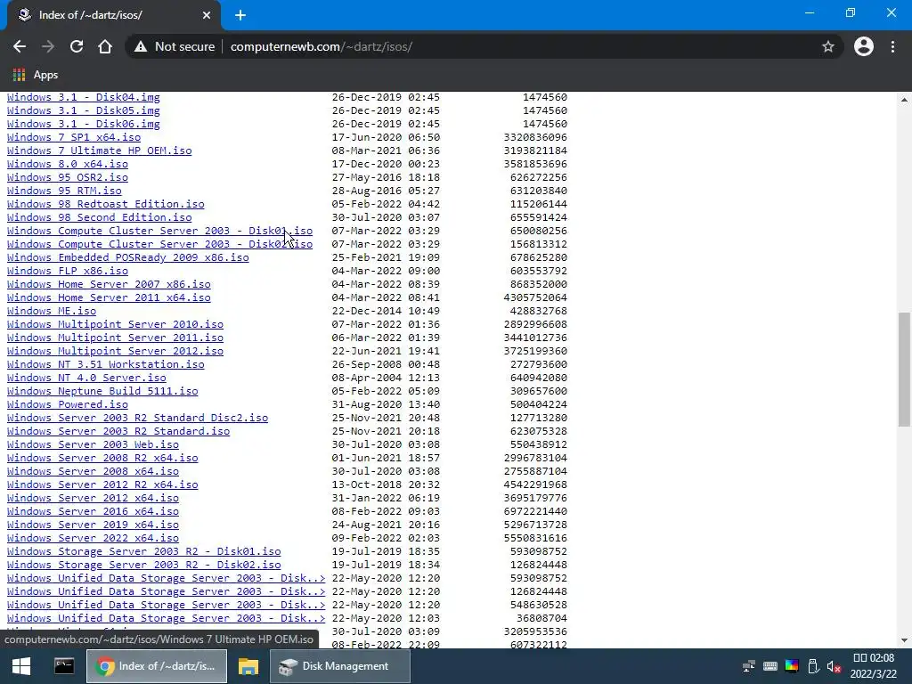The width and height of the screenshot is (912, 684).
Task: Go back using the browser back arrow
Action: [20, 46]
